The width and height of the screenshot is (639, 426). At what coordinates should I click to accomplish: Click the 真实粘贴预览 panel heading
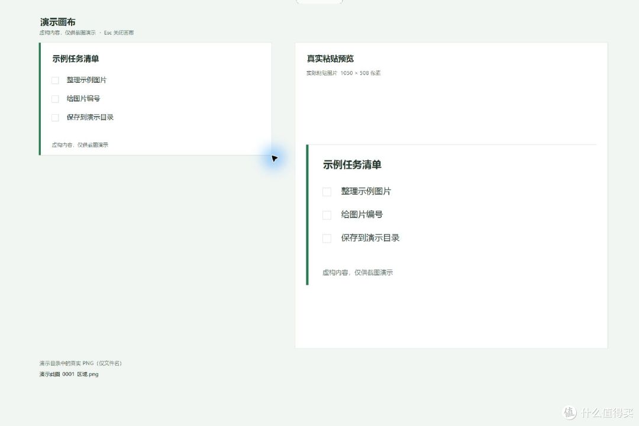click(x=330, y=59)
